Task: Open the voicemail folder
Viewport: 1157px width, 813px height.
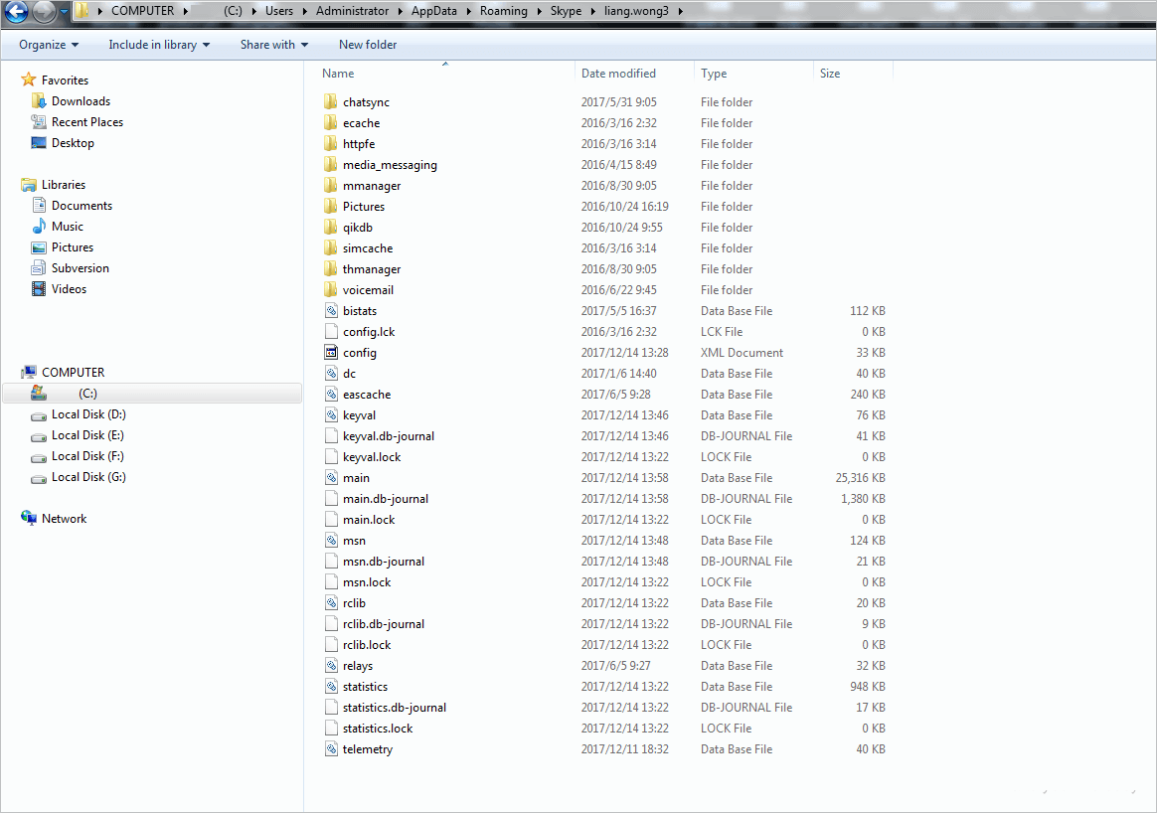Action: 368,289
